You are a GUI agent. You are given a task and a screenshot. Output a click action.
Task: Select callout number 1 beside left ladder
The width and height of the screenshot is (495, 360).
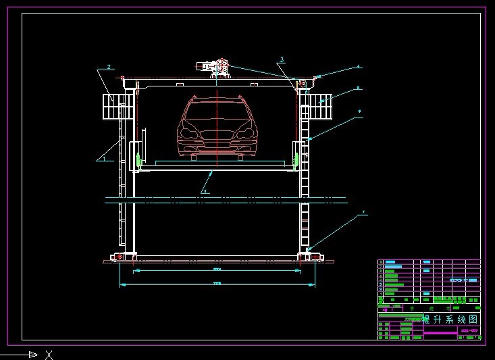pyautogui.click(x=104, y=158)
